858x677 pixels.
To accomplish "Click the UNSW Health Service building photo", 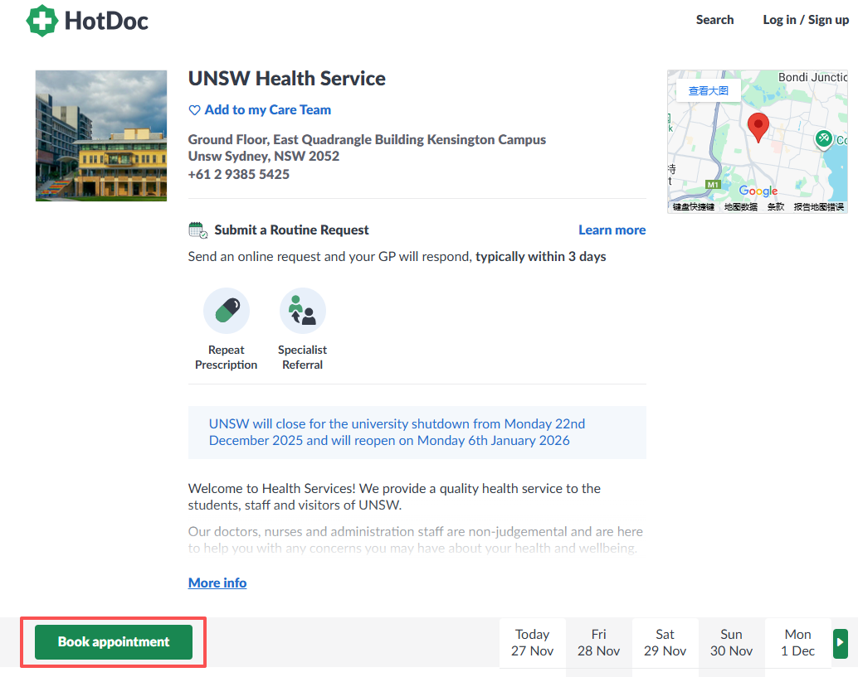I will tap(101, 136).
